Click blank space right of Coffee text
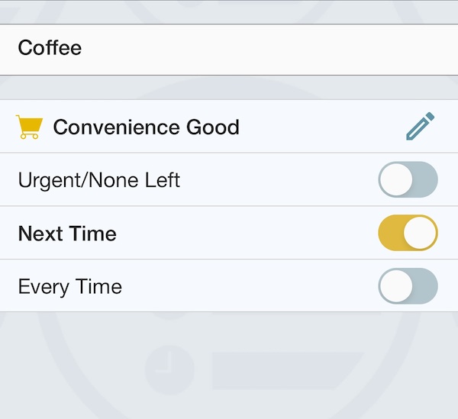458x419 pixels. point(269,49)
